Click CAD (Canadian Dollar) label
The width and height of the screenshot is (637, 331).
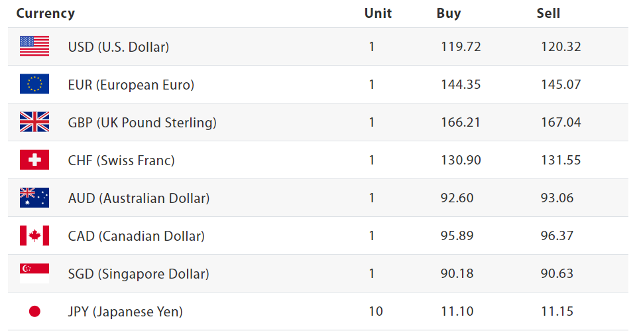pos(137,236)
